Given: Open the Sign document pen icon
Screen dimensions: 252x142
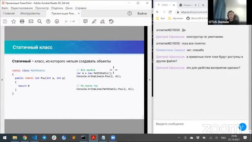Looking at the screenshot, I should point(102,21).
